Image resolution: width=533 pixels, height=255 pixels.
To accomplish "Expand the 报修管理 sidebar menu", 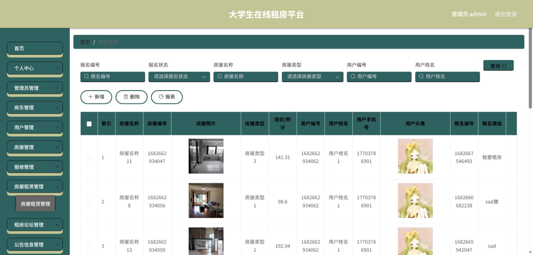I will 35,167.
